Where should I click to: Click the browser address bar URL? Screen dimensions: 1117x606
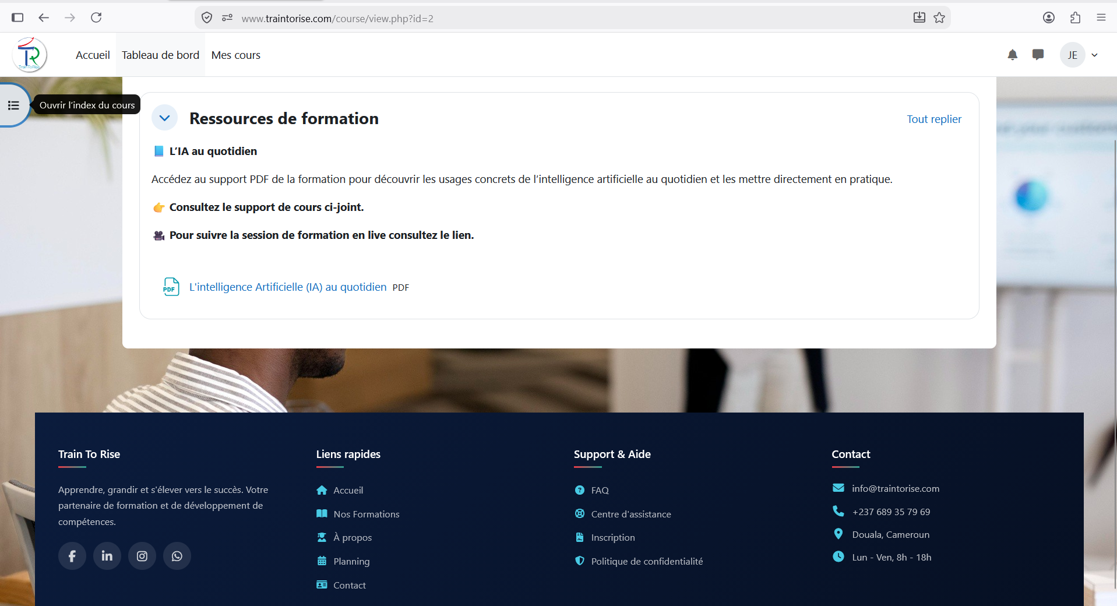click(337, 18)
